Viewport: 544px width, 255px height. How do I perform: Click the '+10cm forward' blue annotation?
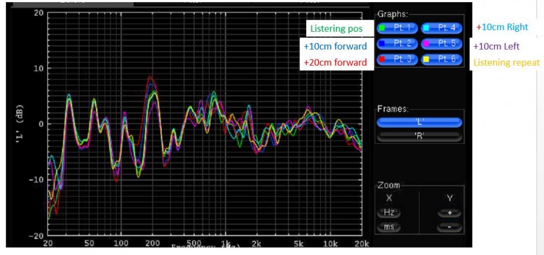click(x=335, y=46)
